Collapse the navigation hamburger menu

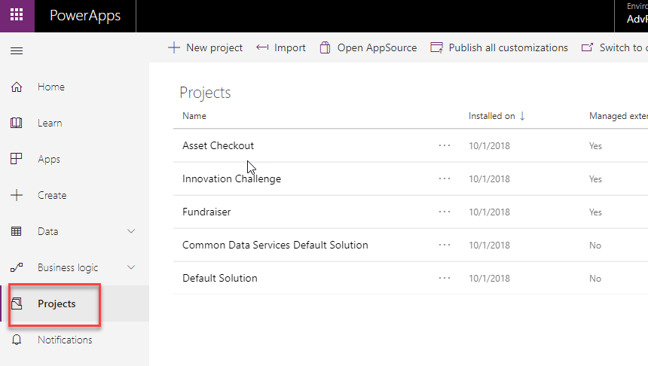click(x=17, y=50)
